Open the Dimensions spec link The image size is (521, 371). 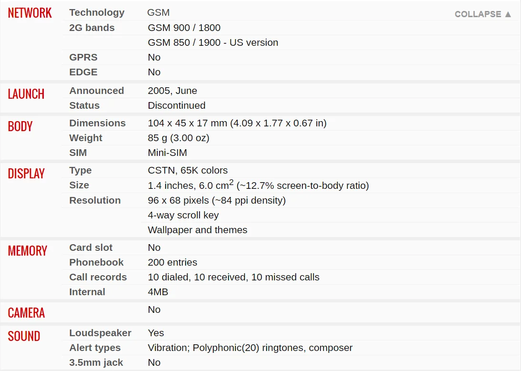(97, 123)
